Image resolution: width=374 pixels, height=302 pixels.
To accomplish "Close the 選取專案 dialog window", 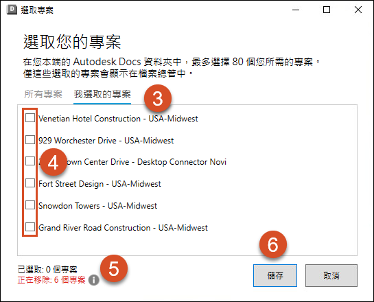I will 358,10.
